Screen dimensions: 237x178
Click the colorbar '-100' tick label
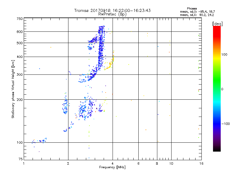225,124
